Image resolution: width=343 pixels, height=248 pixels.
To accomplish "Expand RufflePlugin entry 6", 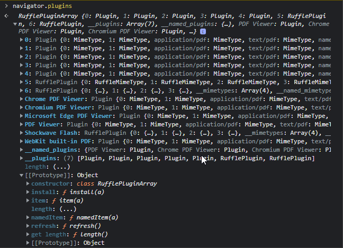I will [21, 90].
